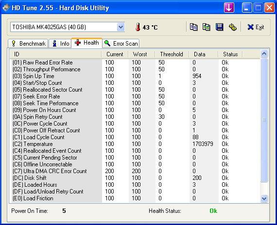
Task: Click the HD Tune title bar app icon
Action: [x=6, y=8]
